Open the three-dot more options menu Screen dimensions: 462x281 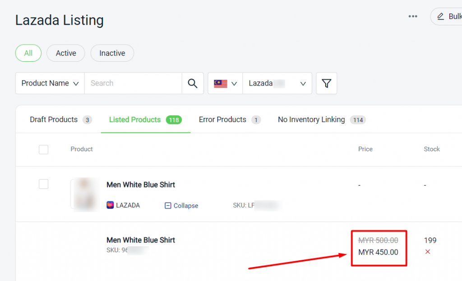tap(413, 16)
